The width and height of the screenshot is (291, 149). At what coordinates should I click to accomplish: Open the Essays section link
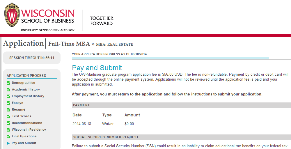17,103
